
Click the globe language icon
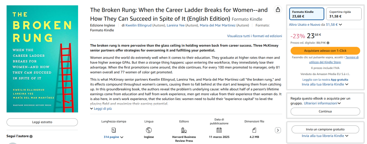(149, 130)
